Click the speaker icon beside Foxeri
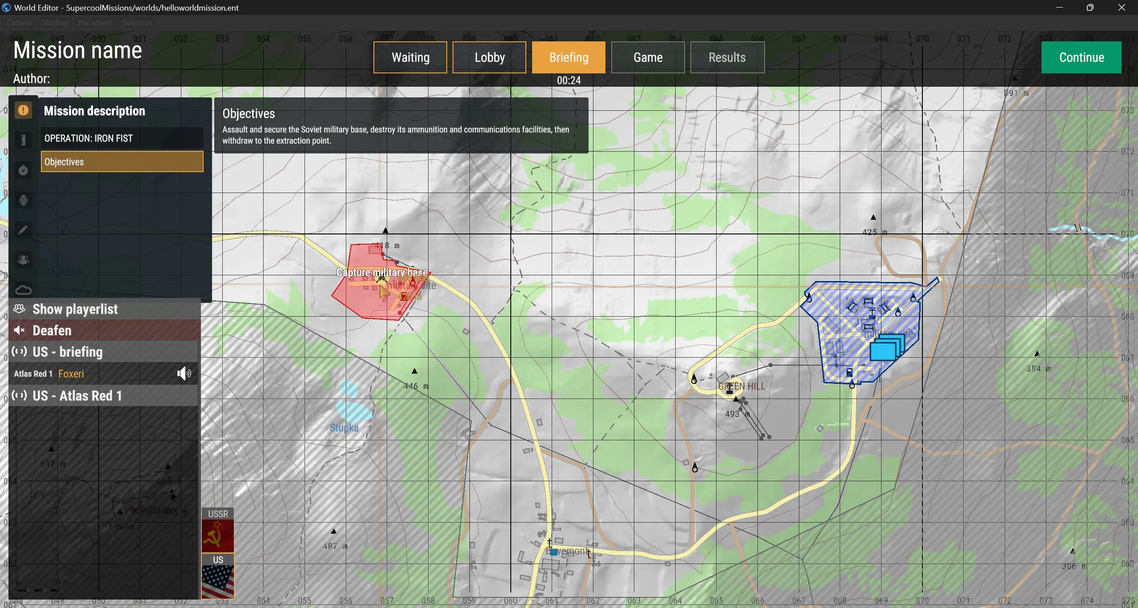Image resolution: width=1138 pixels, height=608 pixels. tap(184, 374)
